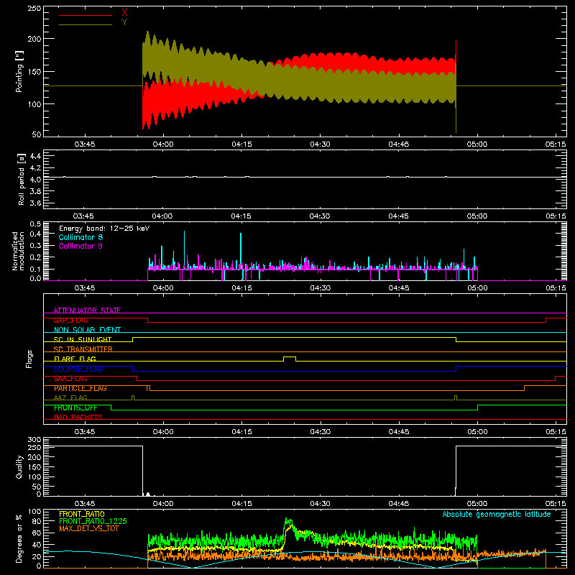Click the Flags axis title
The height and width of the screenshot is (575, 575).
(x=29, y=359)
